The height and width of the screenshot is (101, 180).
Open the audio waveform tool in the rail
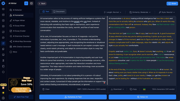pyautogui.click(x=3, y=26)
